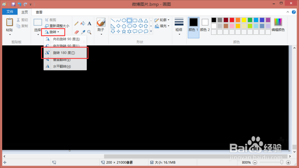
Task: Open the Size (粗细) line-thickness dropdown
Action: tap(179, 27)
